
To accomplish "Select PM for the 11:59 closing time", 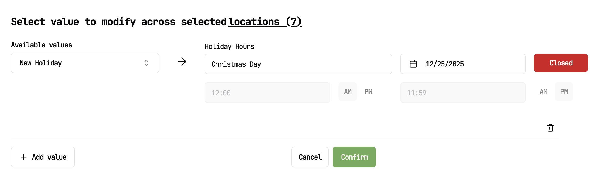I will 564,92.
